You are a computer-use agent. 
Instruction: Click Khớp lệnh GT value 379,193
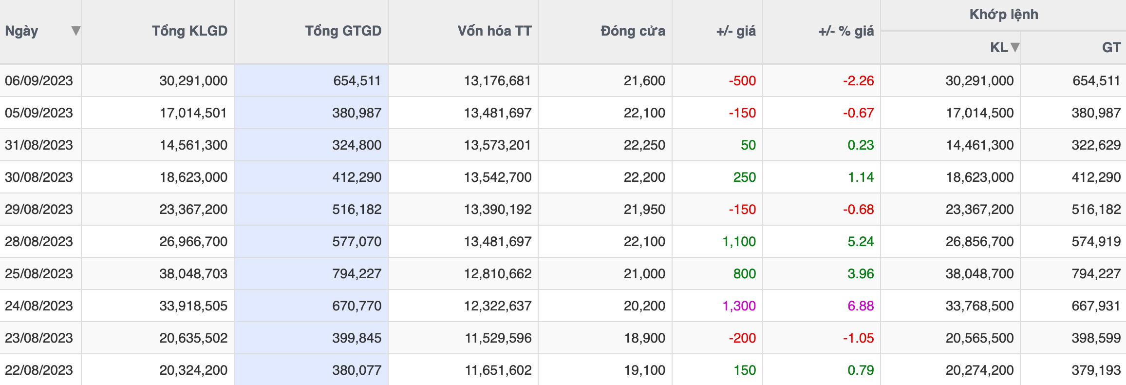[1096, 370]
